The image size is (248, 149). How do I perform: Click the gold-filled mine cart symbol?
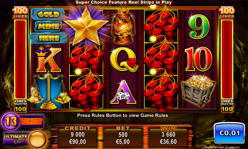[x=198, y=90]
